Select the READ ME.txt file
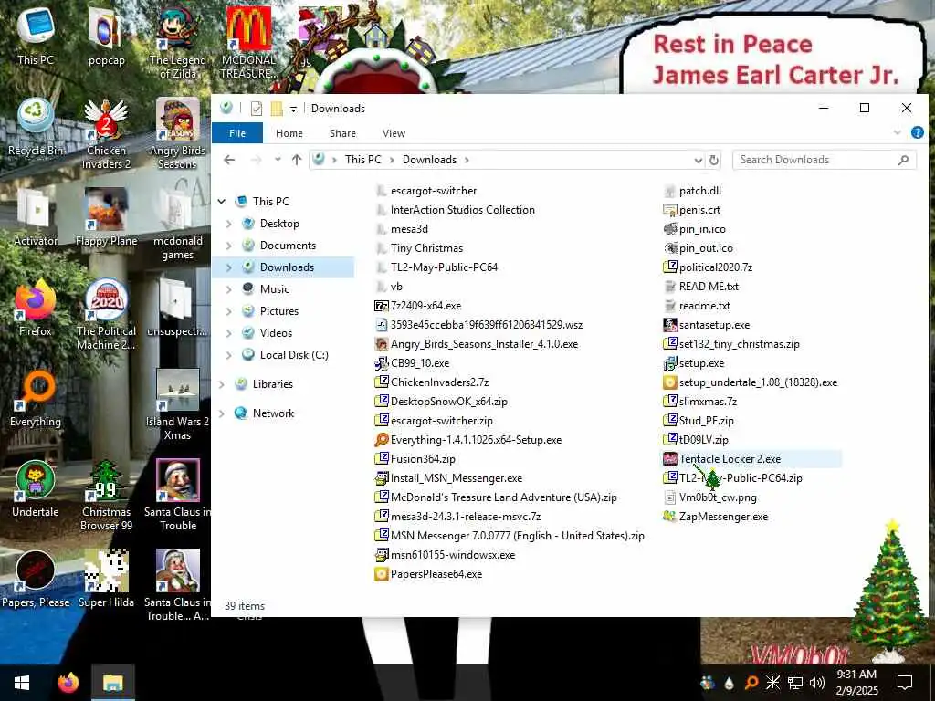The image size is (935, 701). click(709, 287)
